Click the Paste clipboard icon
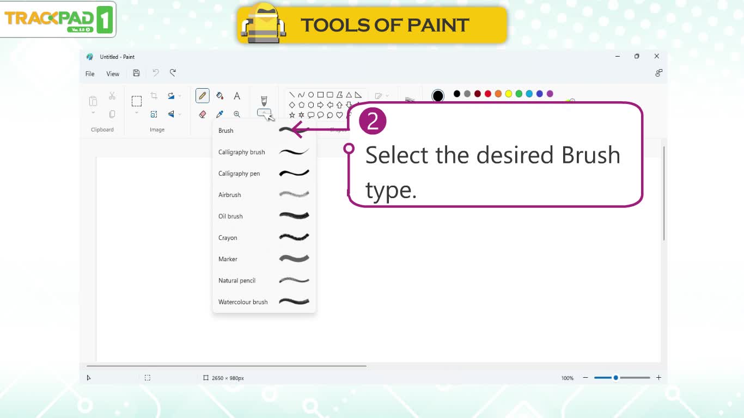Screen dimensions: 744x418 point(93,101)
